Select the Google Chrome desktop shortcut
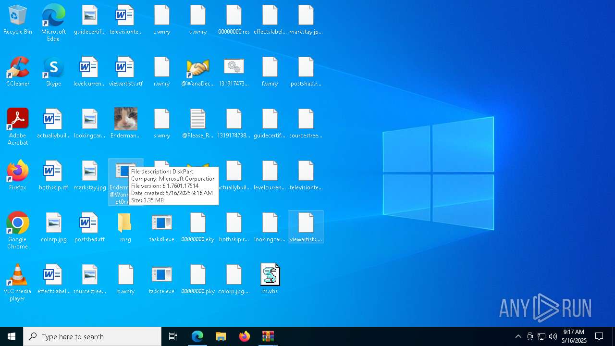 [18, 231]
